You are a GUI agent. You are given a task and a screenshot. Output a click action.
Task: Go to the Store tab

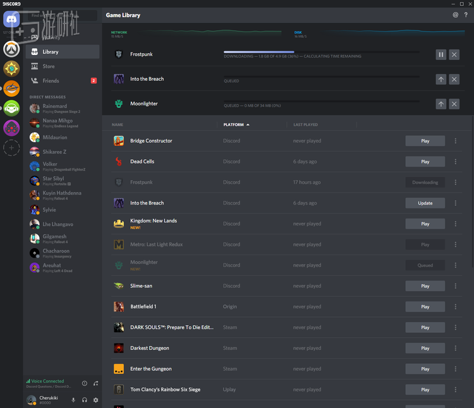49,66
